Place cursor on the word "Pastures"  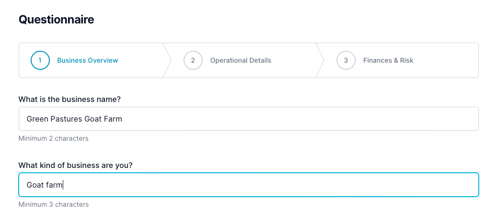66,119
